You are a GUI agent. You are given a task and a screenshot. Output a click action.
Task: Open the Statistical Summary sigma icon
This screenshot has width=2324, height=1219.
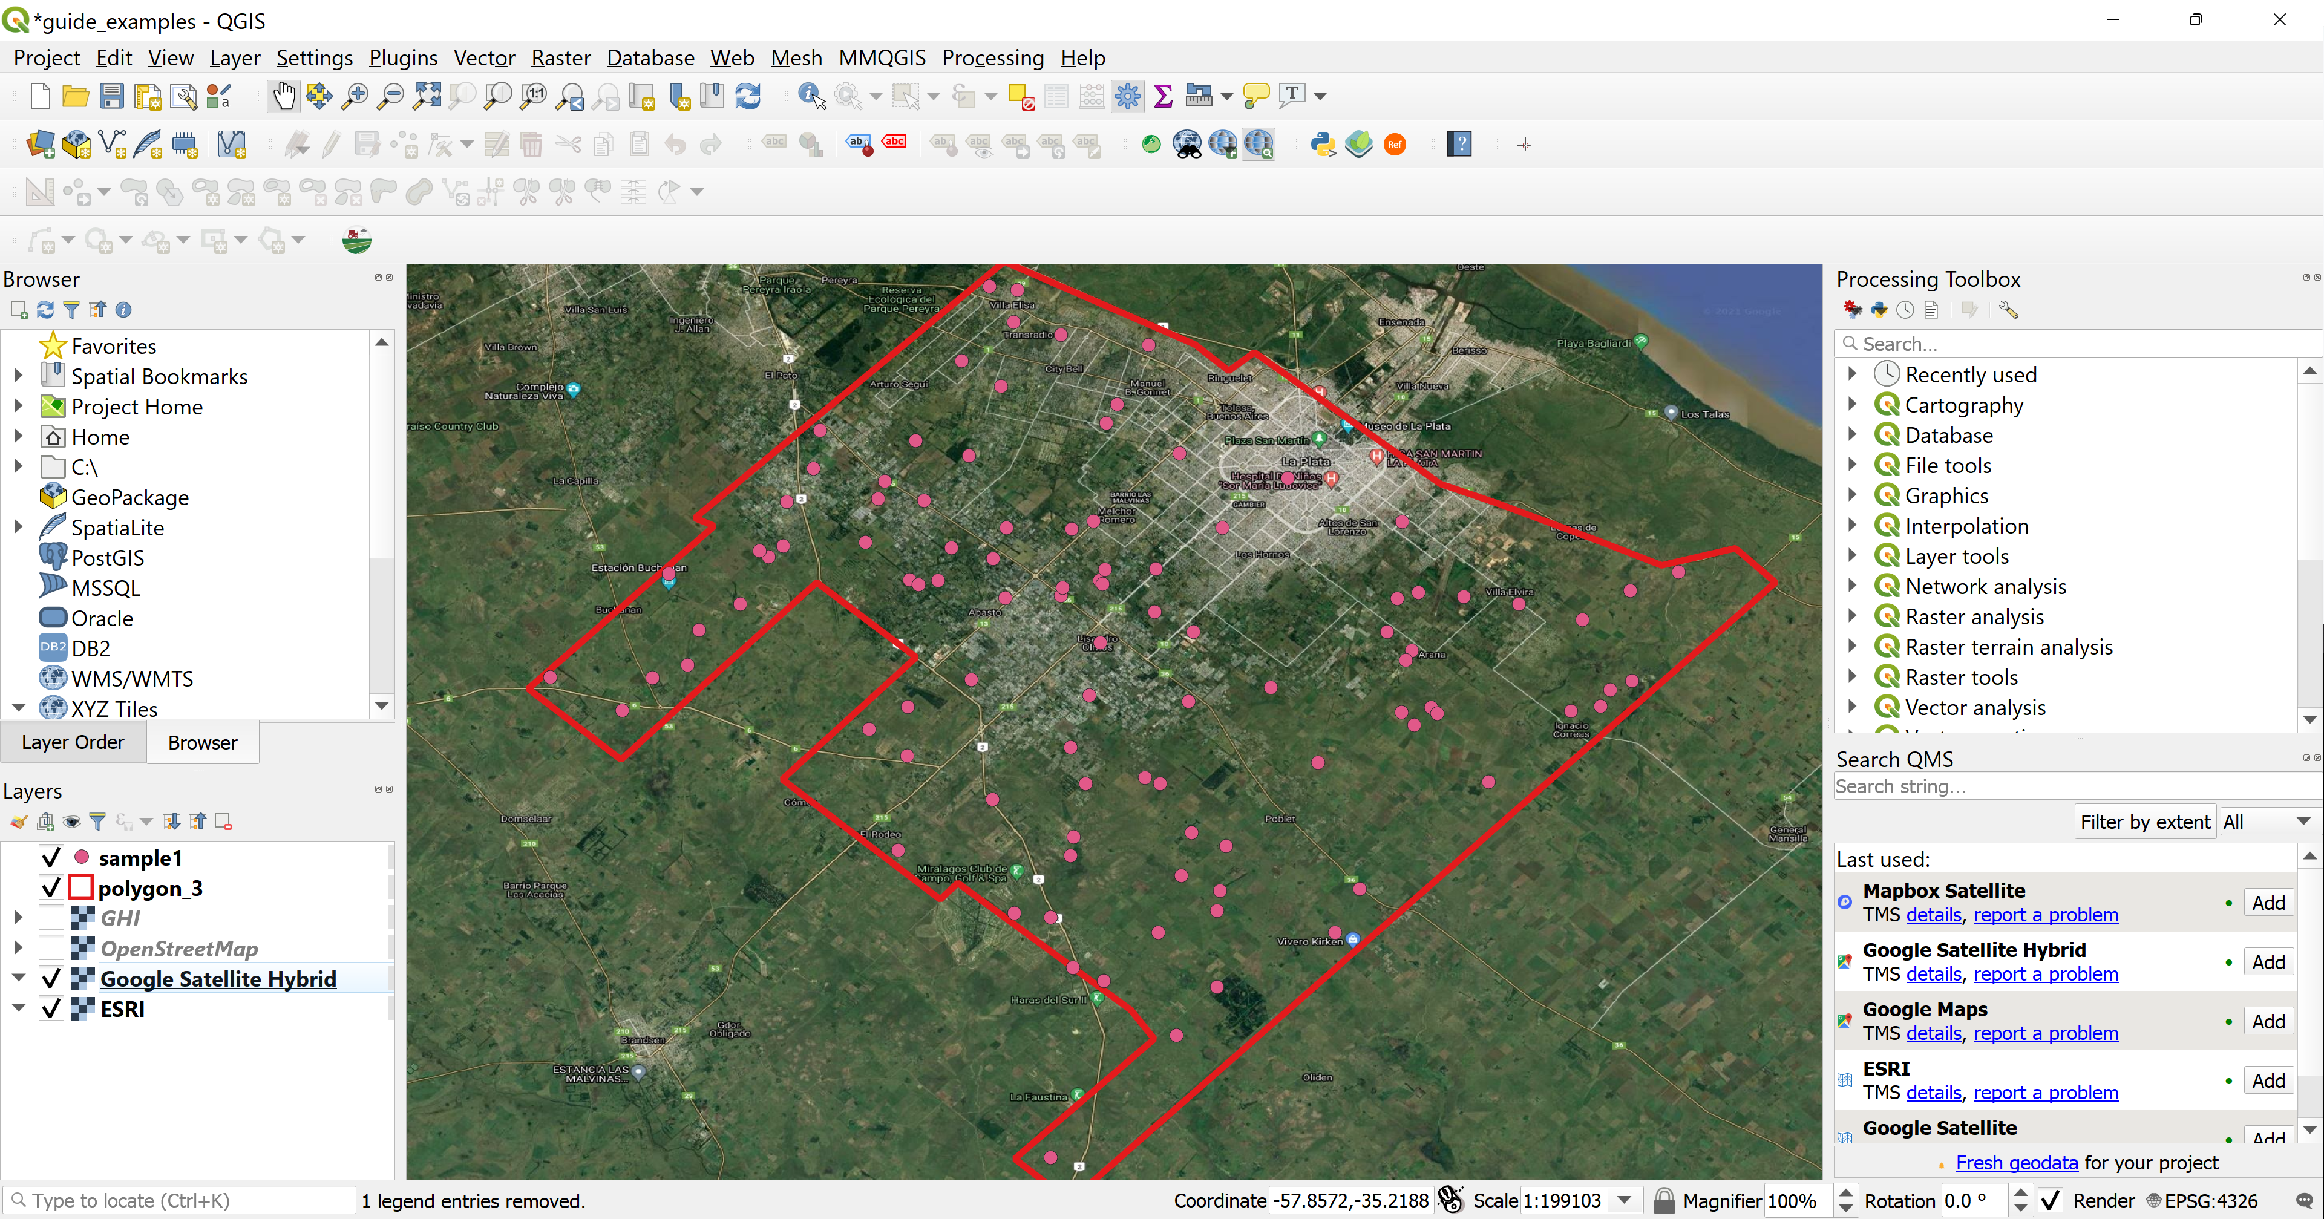click(1163, 96)
